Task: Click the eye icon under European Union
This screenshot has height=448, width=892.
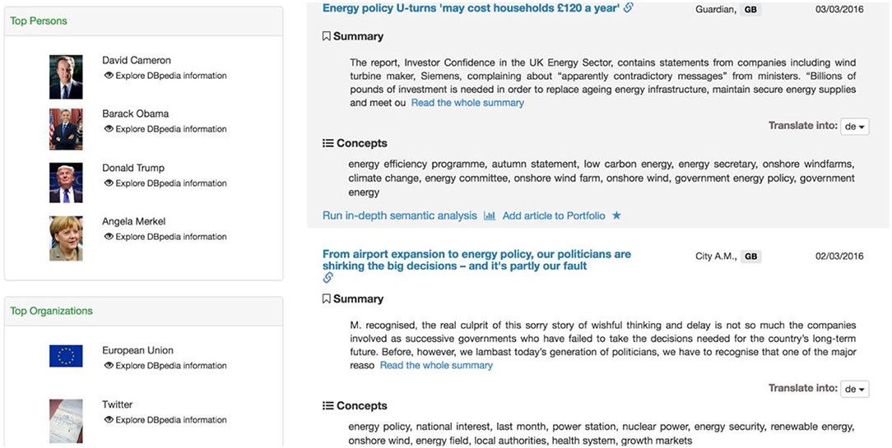Action: point(109,366)
